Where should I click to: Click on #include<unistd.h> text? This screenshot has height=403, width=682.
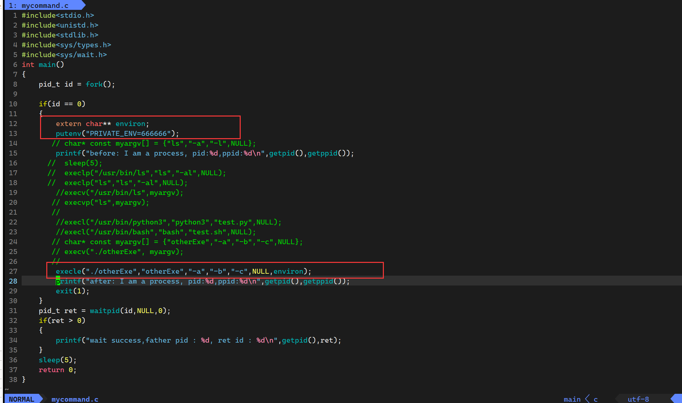[x=60, y=25]
